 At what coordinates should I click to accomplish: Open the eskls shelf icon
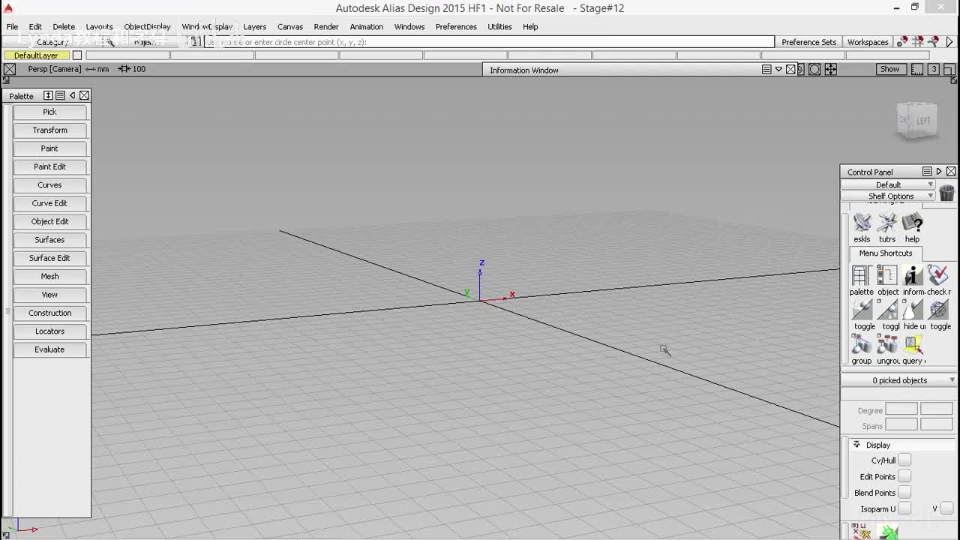tap(862, 223)
